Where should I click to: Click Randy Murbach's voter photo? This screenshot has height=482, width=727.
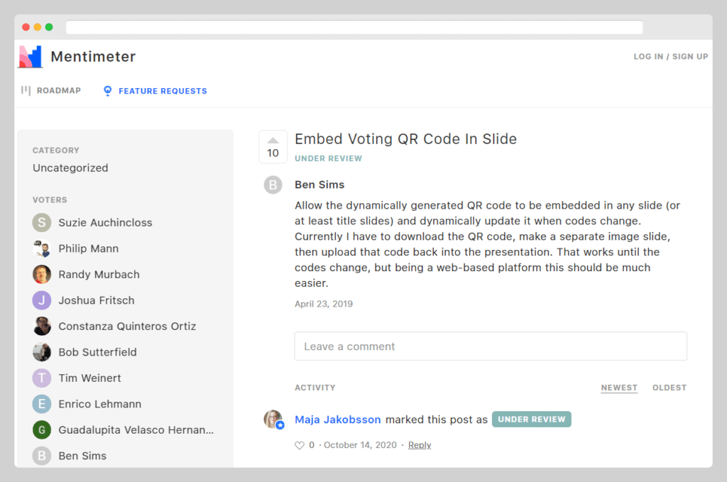click(42, 275)
